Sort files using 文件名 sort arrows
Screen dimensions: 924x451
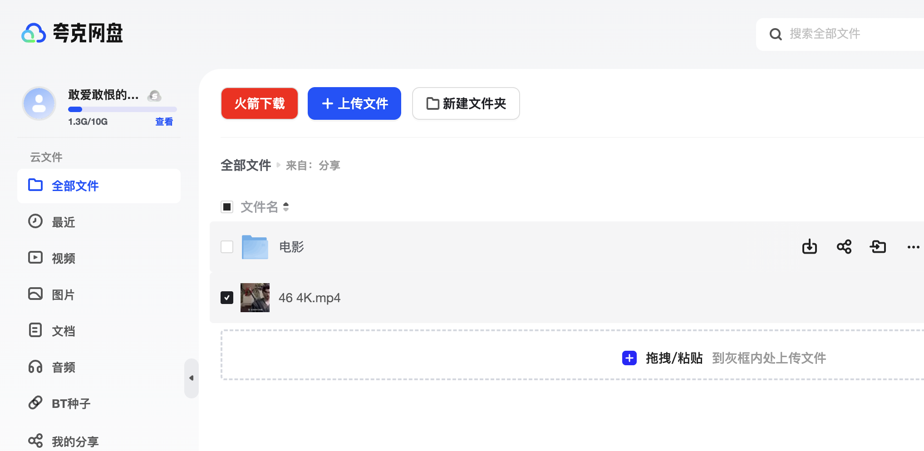[x=286, y=207]
